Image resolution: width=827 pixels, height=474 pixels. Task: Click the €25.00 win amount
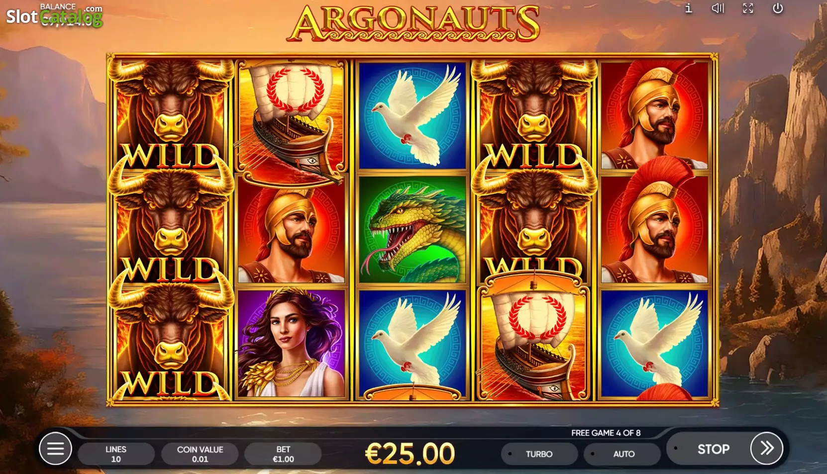(x=410, y=454)
